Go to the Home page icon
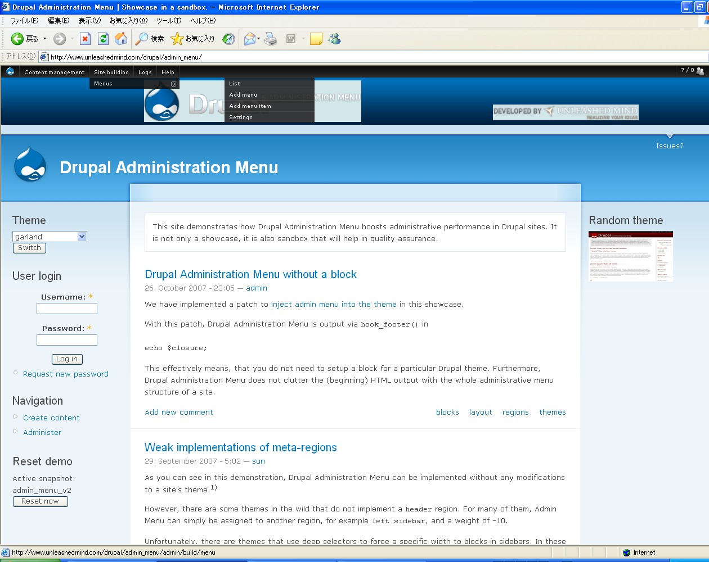The height and width of the screenshot is (562, 709). click(x=121, y=39)
